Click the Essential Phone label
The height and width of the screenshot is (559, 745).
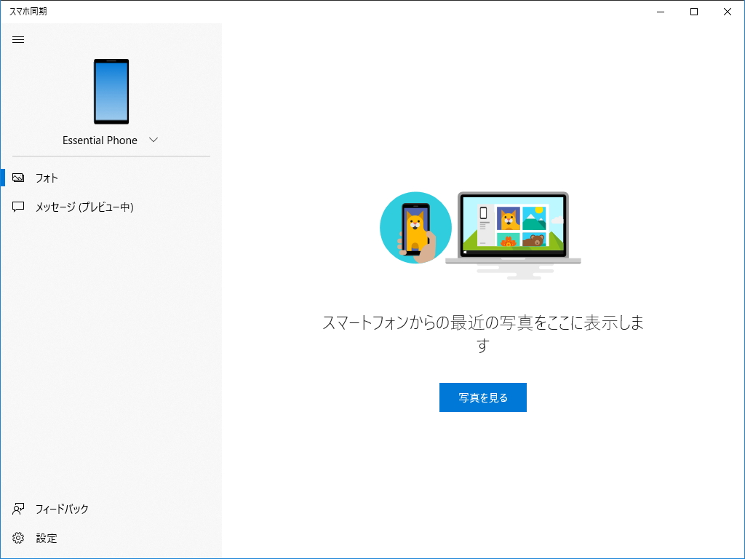100,140
